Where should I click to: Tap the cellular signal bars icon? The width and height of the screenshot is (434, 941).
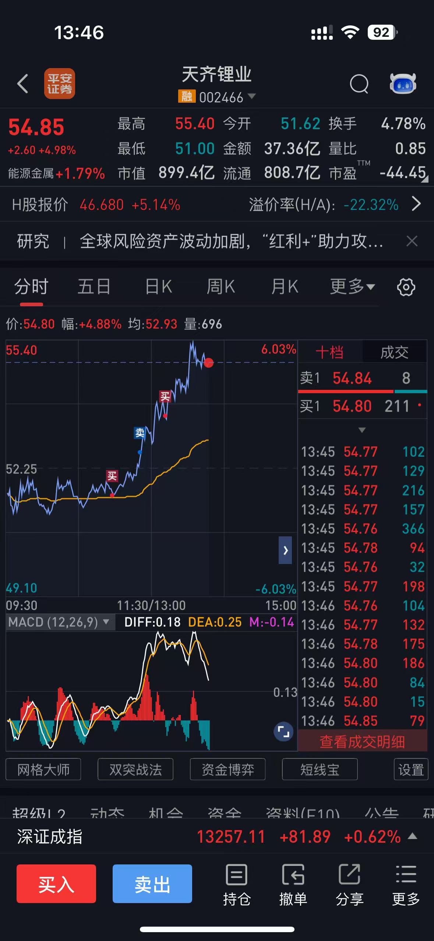322,32
